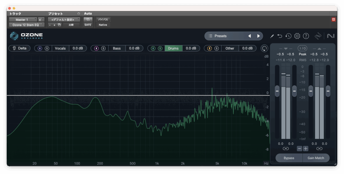344x174 pixels.
Task: Go to the previous preset arrow
Action: 249,36
